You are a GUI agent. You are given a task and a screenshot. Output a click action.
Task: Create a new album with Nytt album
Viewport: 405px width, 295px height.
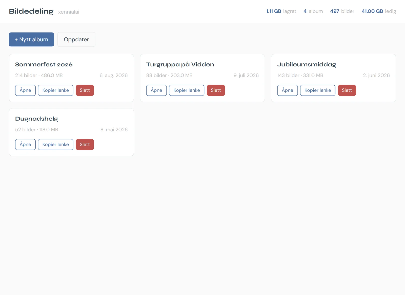31,40
